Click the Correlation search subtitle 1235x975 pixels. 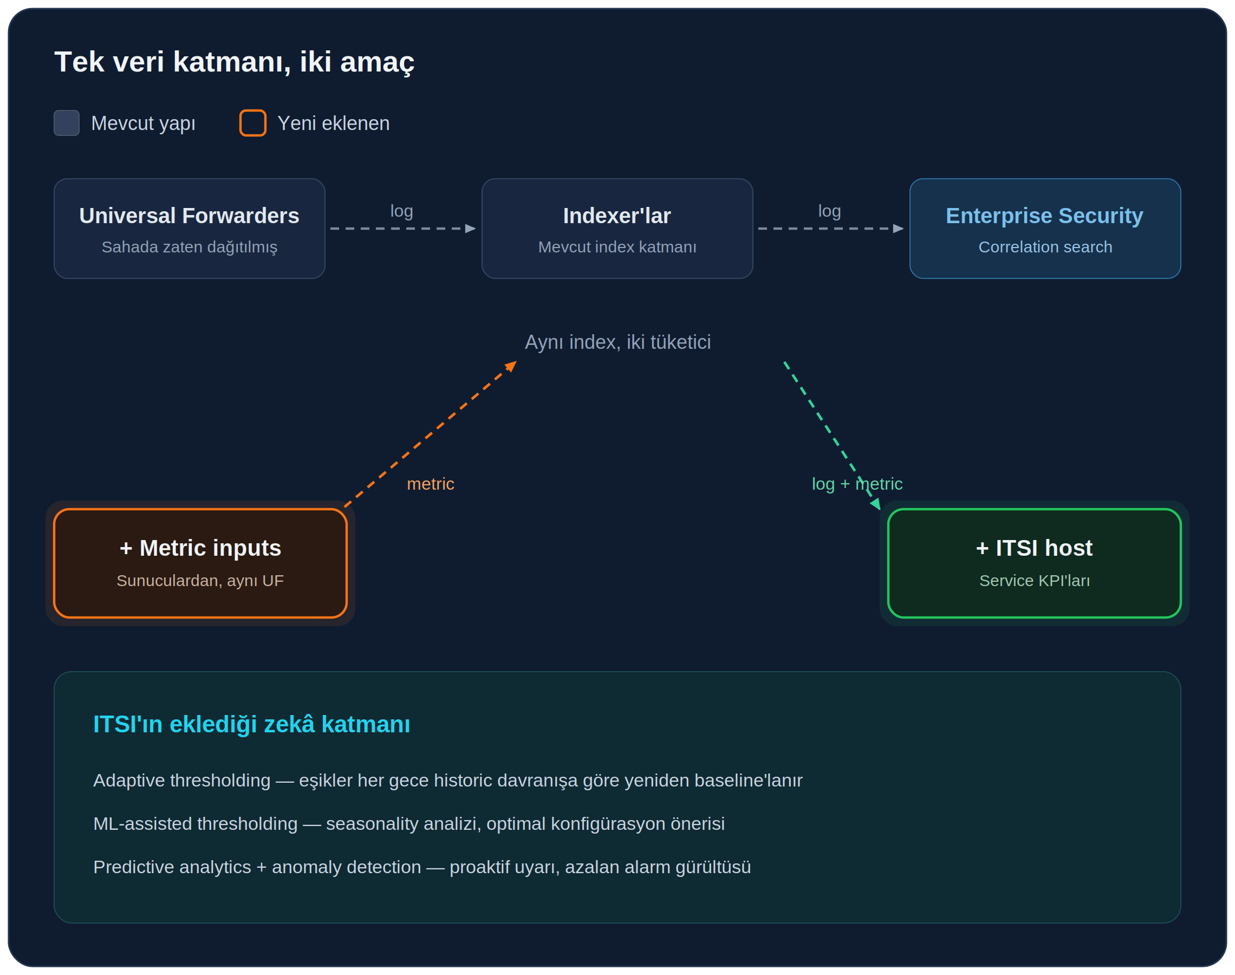[1045, 247]
